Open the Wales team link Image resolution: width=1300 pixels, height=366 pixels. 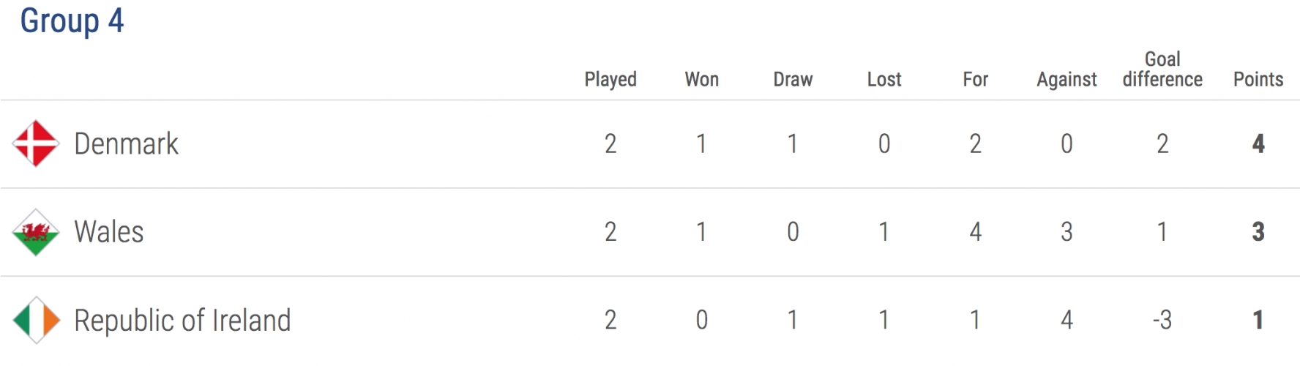click(109, 232)
